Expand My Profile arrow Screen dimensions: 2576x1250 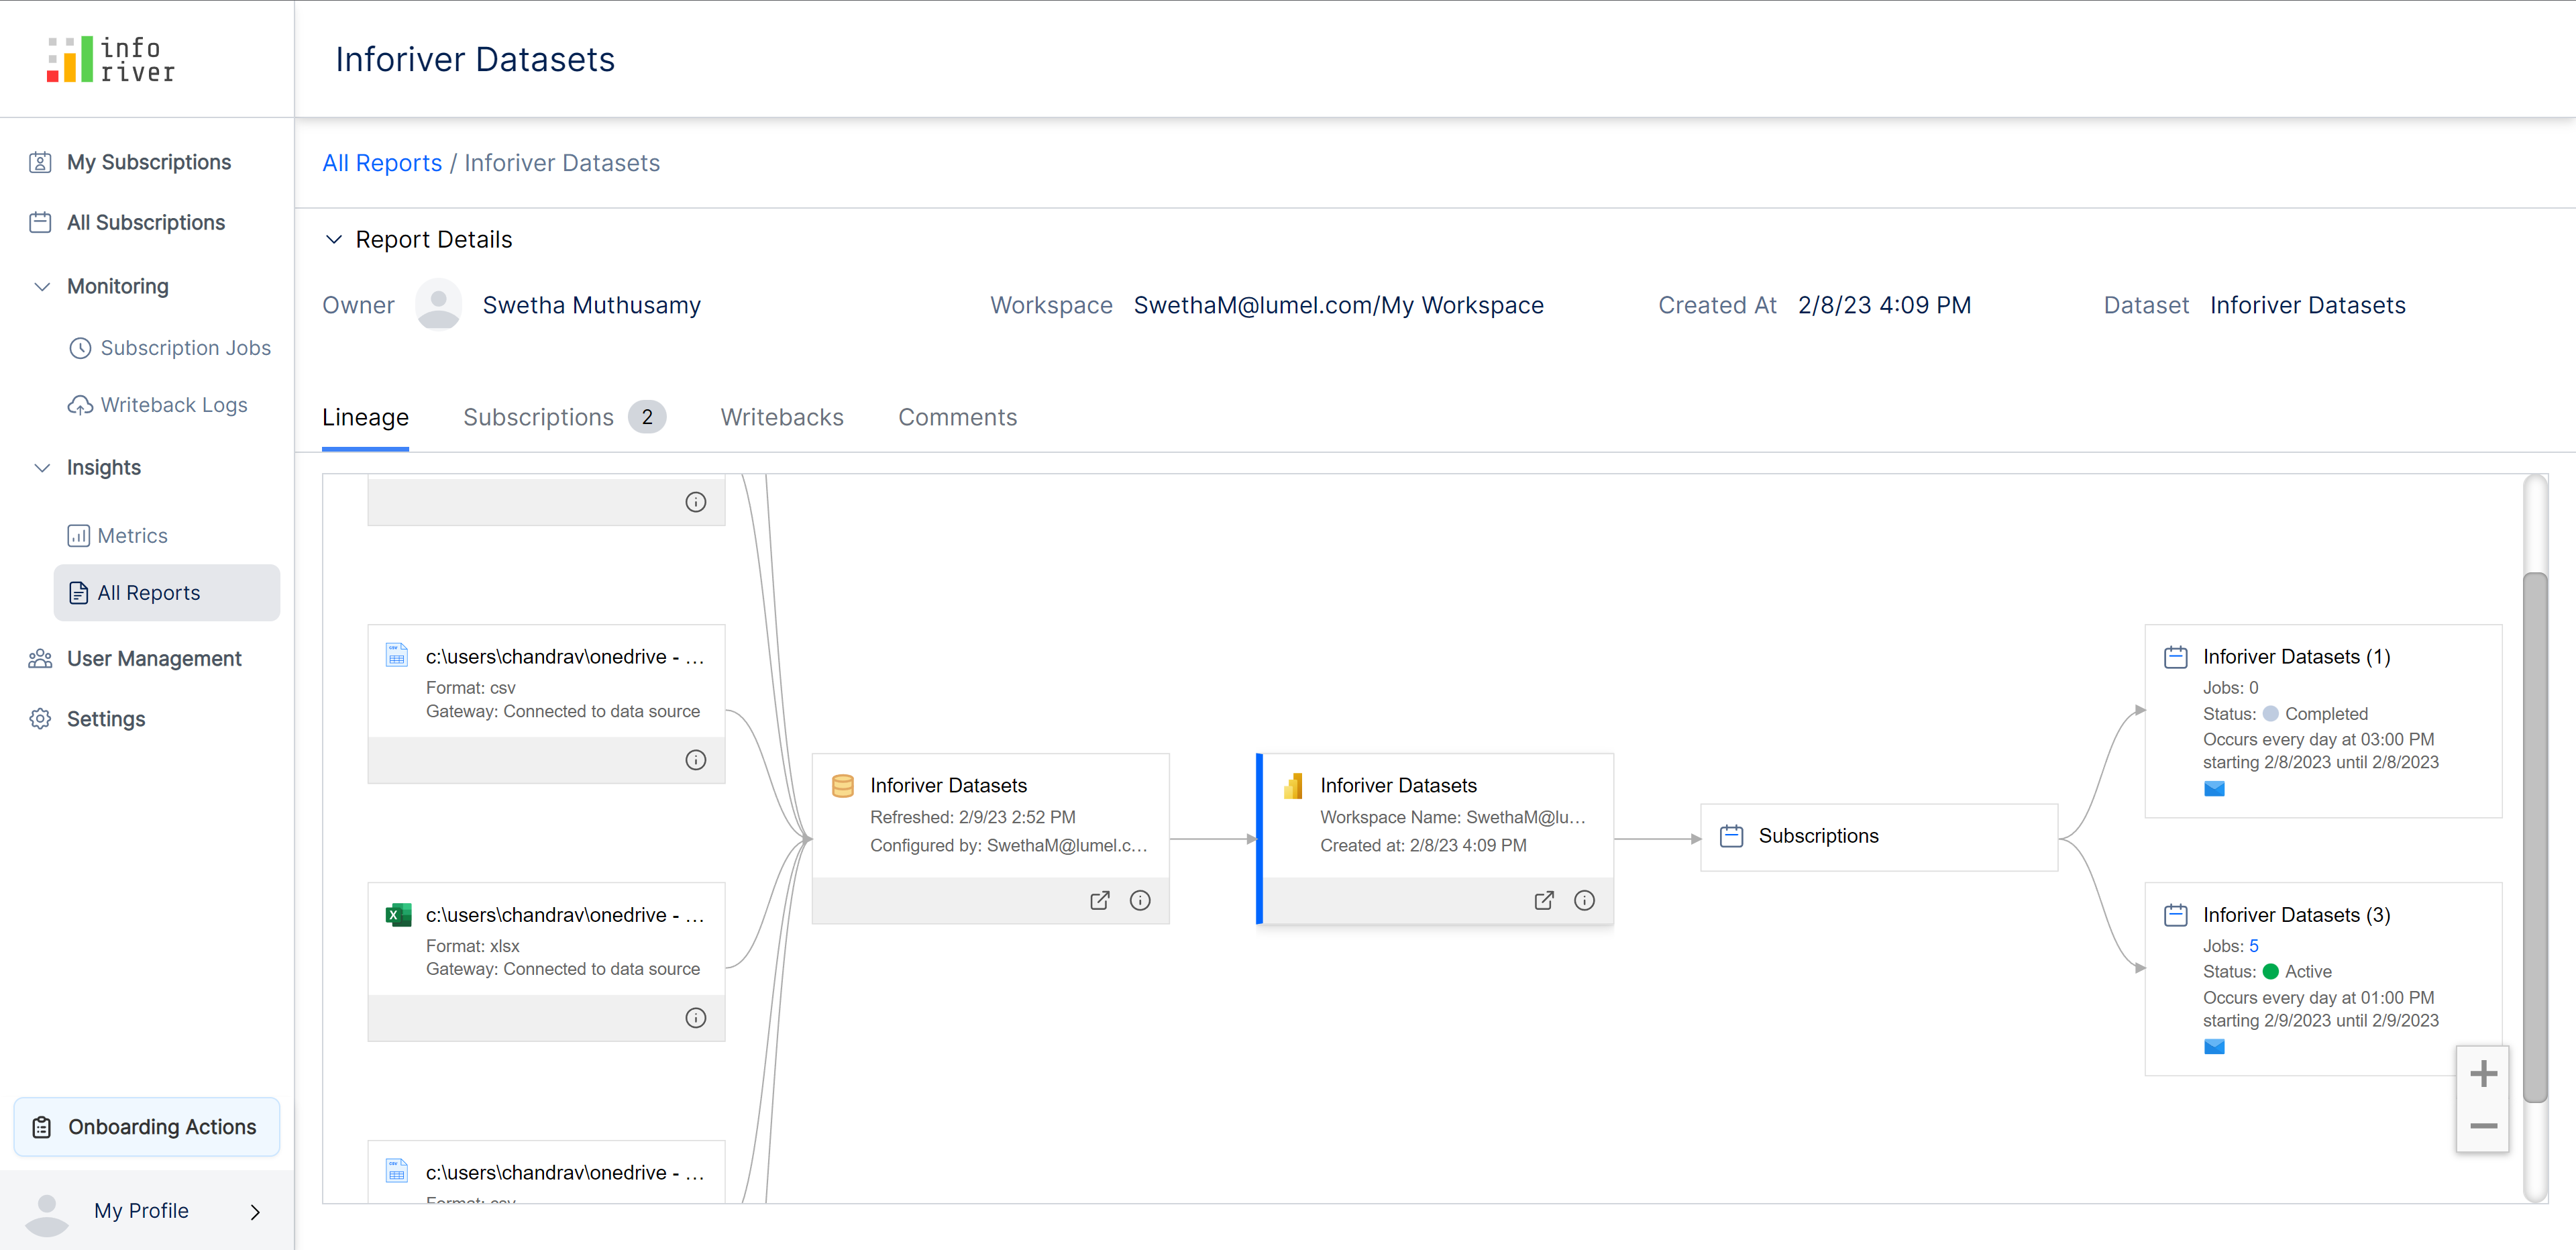coord(255,1211)
